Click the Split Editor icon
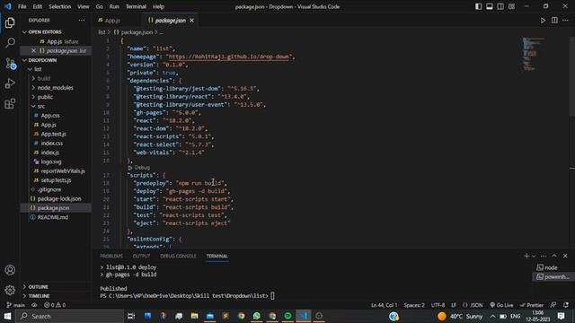Image resolution: width=575 pixels, height=323 pixels. (x=554, y=21)
